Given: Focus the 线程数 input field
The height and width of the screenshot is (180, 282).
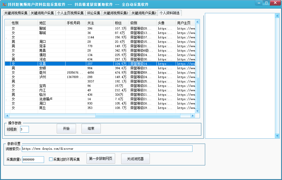Looking at the screenshot, I should click(x=25, y=129).
